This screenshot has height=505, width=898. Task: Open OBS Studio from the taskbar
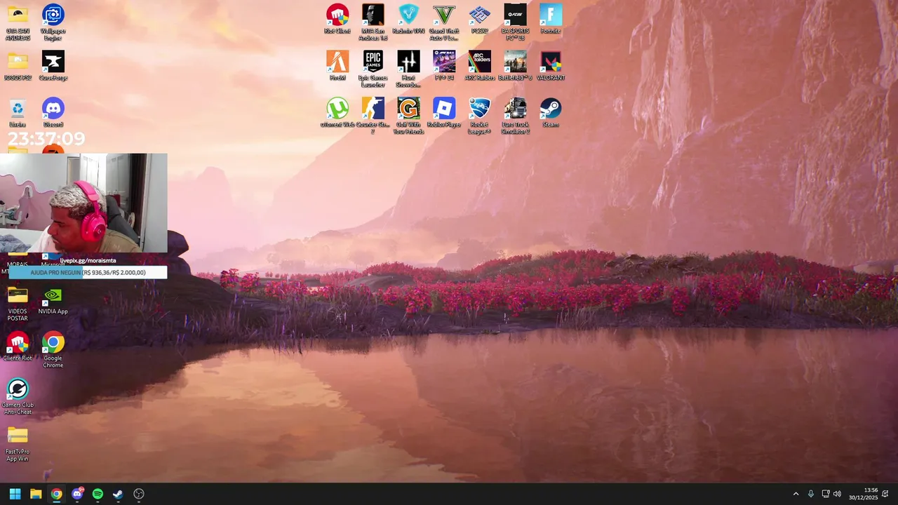[x=139, y=494]
